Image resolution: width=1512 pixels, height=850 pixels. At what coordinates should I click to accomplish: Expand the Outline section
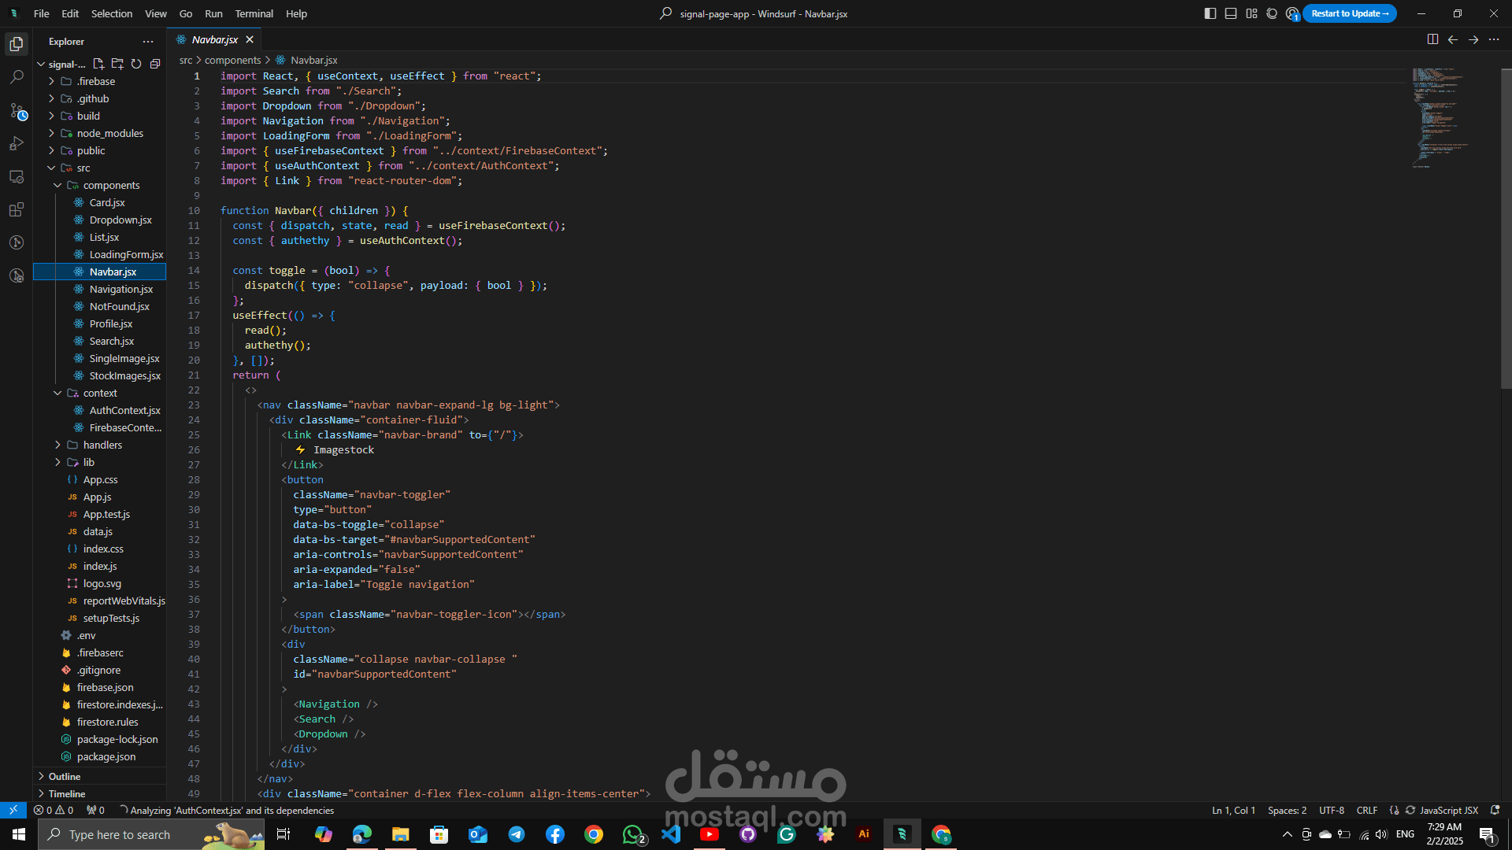(x=65, y=776)
